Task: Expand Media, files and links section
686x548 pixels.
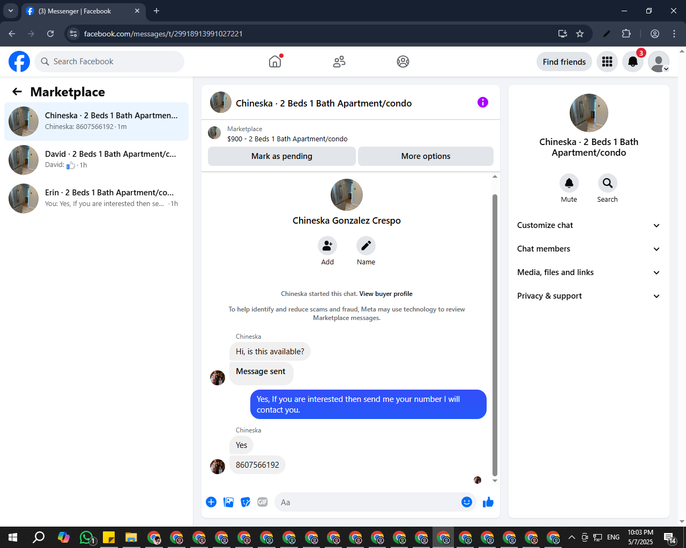Action: [588, 272]
